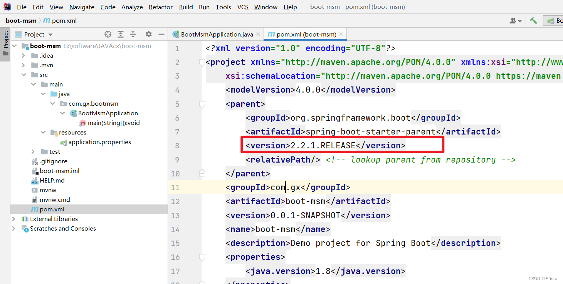Click the Select Opened File locate icon
563x284 pixels.
point(108,34)
